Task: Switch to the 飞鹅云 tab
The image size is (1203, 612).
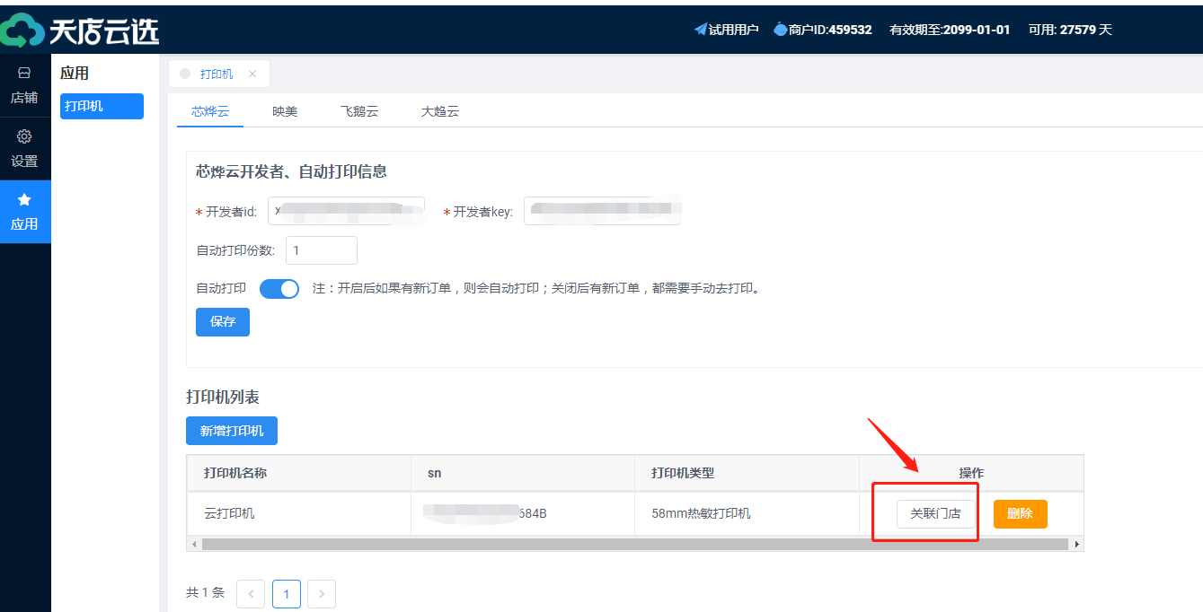Action: [x=359, y=112]
